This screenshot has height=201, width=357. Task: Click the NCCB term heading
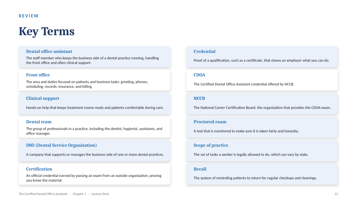click(199, 98)
